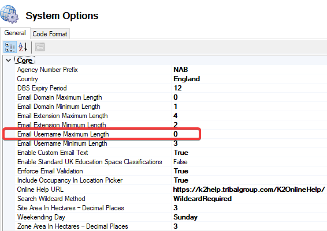327x231 pixels.
Task: Click the Categorized view icon
Action: pyautogui.click(x=10, y=47)
